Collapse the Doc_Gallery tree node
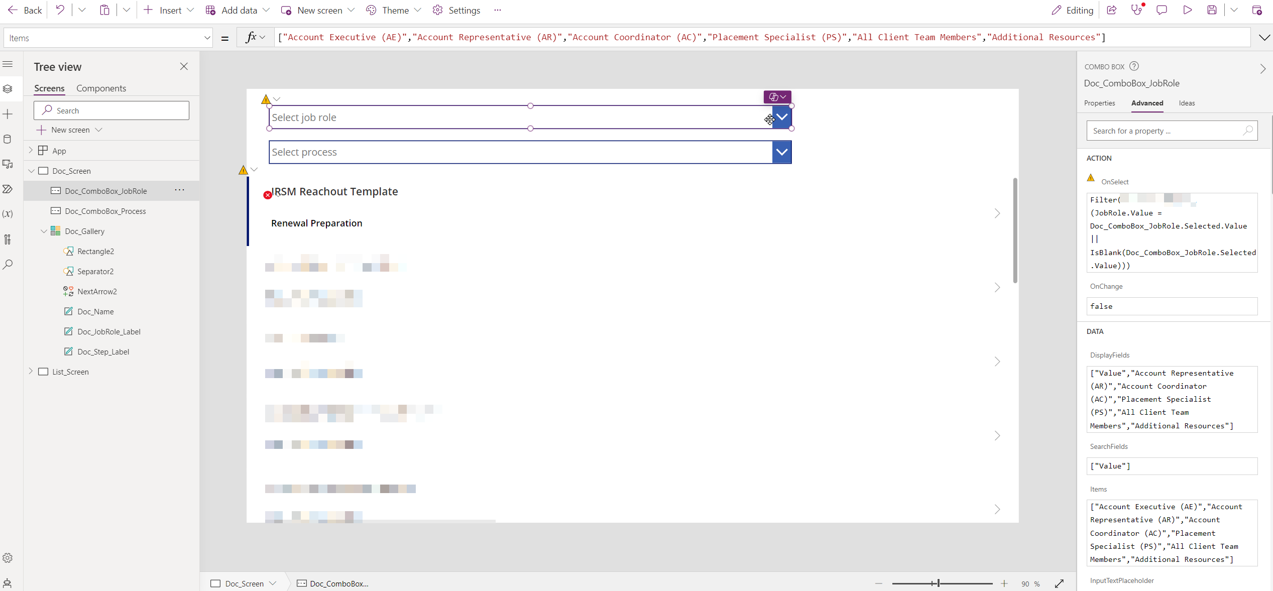The height and width of the screenshot is (591, 1273). click(x=44, y=231)
